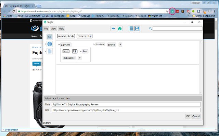
Task: Click the Tags2 search input field
Action: (x=177, y=29)
